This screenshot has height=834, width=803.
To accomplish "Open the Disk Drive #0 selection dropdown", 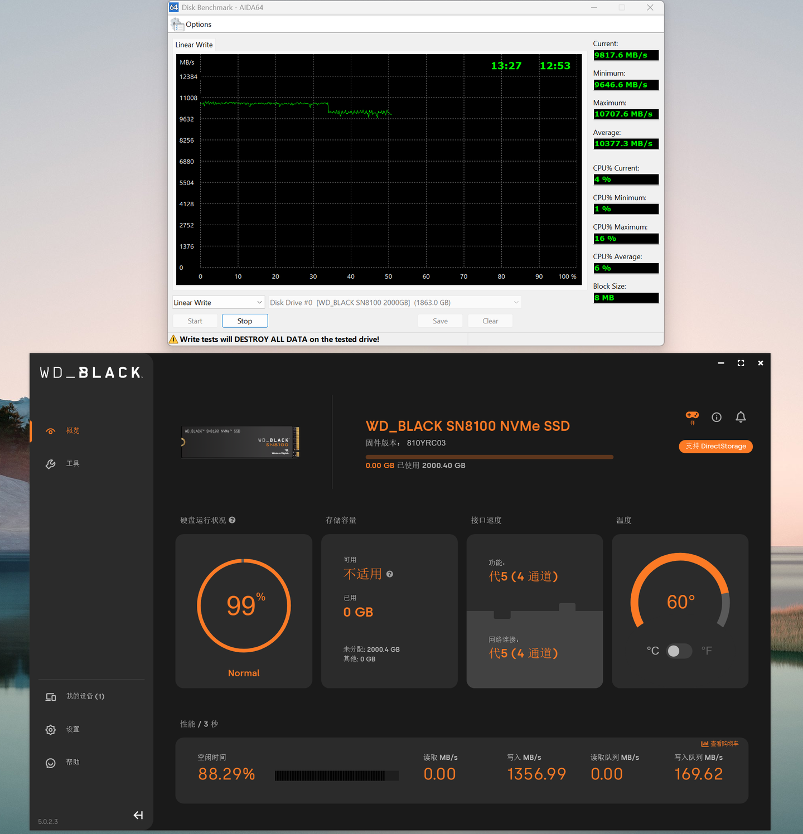I will [395, 302].
